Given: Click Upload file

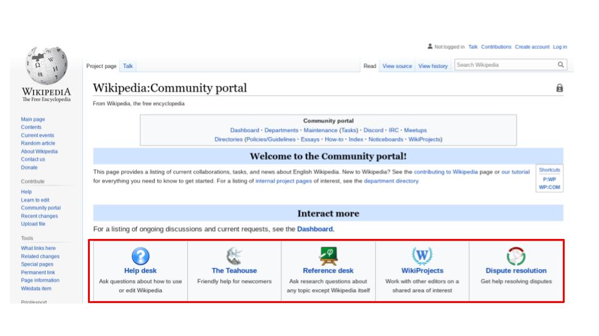Looking at the screenshot, I should (33, 224).
